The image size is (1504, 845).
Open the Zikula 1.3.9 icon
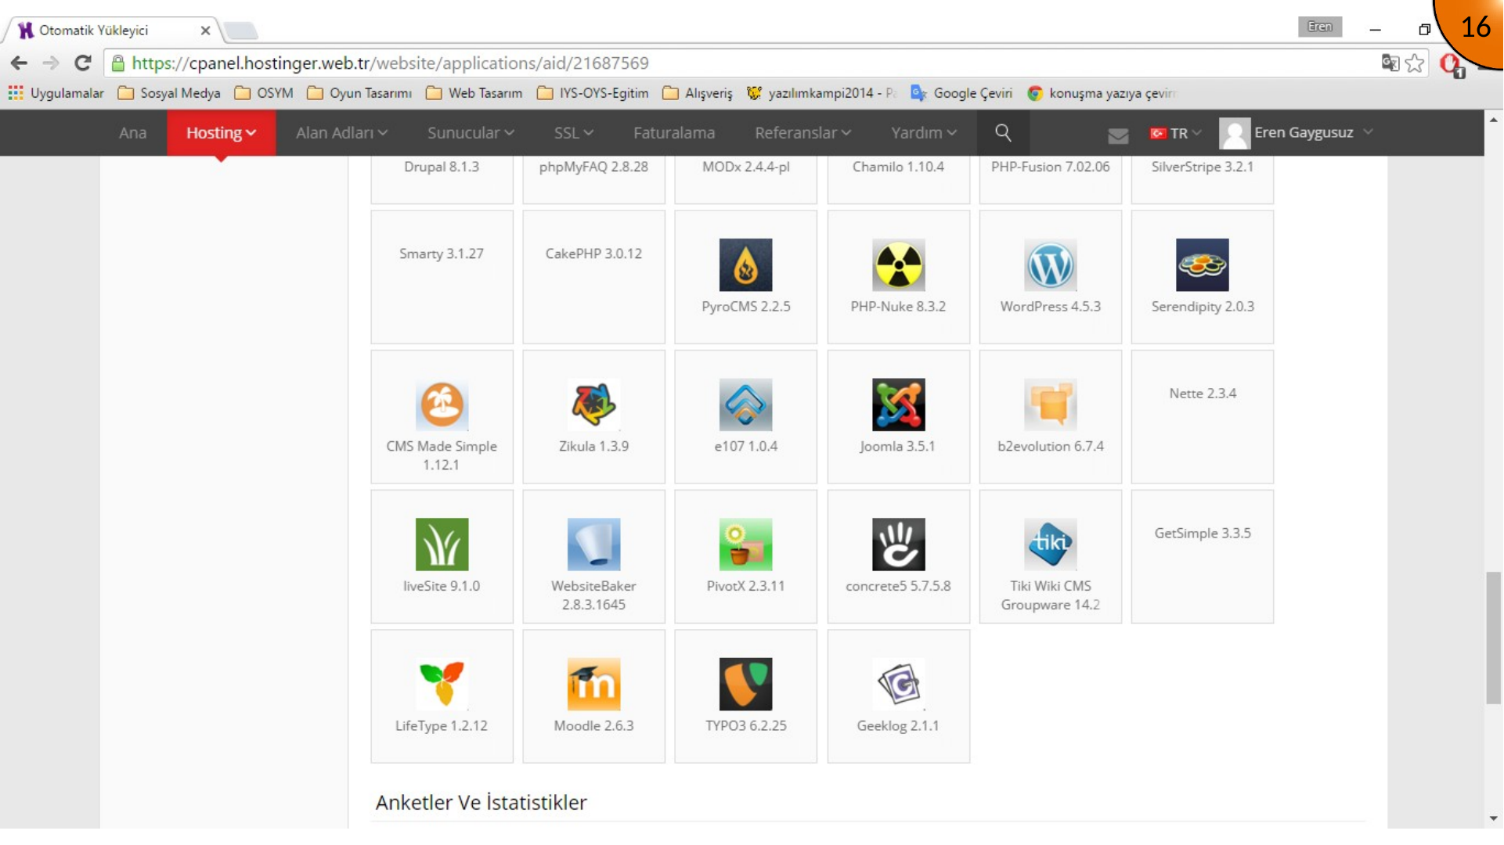click(x=593, y=405)
